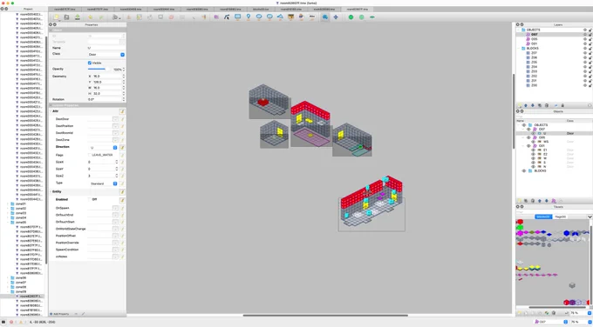Select the Insert Ellipse tool

259,17
